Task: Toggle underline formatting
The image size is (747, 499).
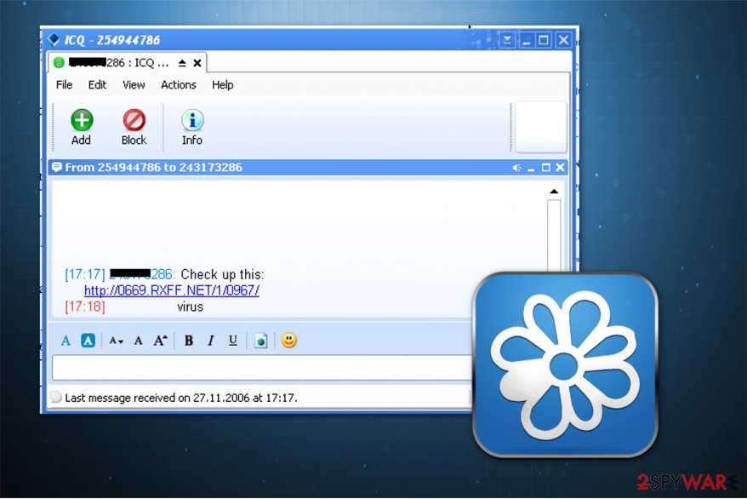Action: (x=233, y=341)
